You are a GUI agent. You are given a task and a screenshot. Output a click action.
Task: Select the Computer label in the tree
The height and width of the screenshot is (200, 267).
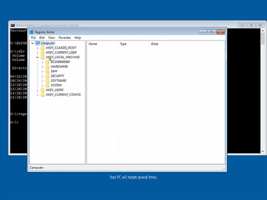tap(48, 43)
